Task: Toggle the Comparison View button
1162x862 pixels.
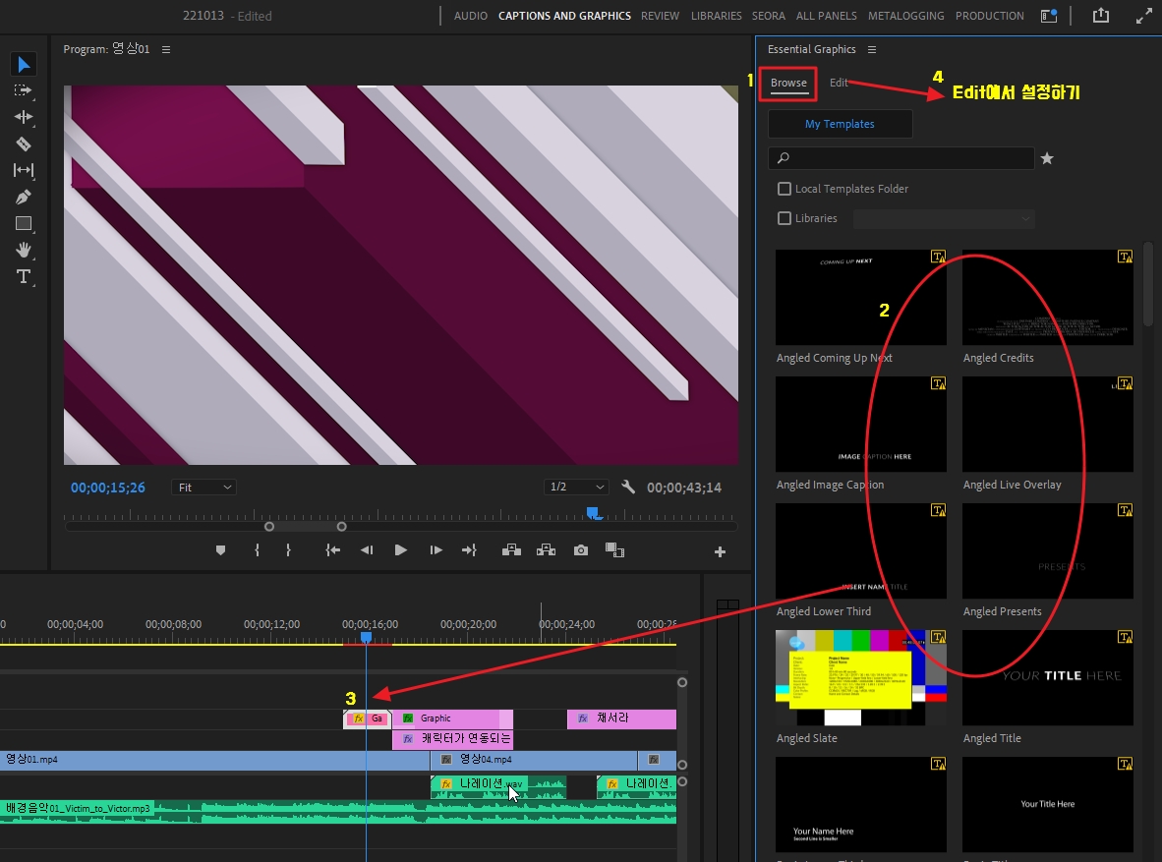Action: click(x=614, y=550)
